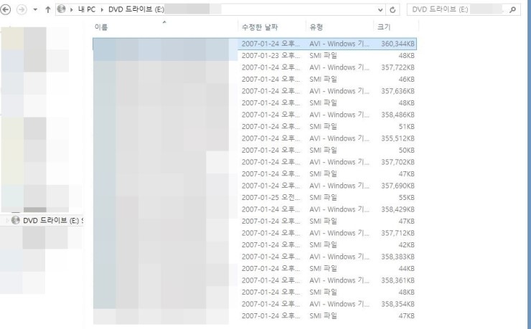The width and height of the screenshot is (531, 329).
Task: Click the DVD drive icon in address bar
Action: click(x=61, y=10)
